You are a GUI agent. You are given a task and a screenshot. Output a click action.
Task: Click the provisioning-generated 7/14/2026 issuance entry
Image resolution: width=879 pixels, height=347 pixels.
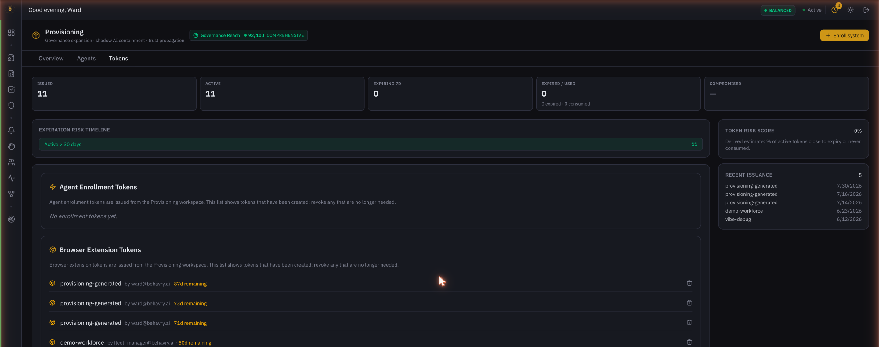coord(793,203)
